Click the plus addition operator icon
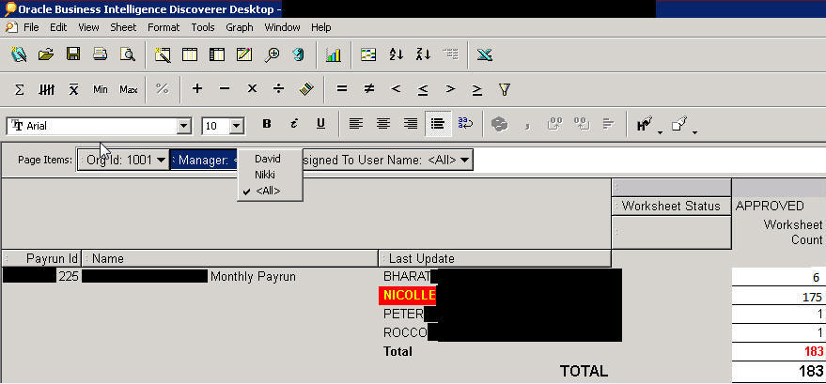This screenshot has height=384, width=826. [x=197, y=89]
